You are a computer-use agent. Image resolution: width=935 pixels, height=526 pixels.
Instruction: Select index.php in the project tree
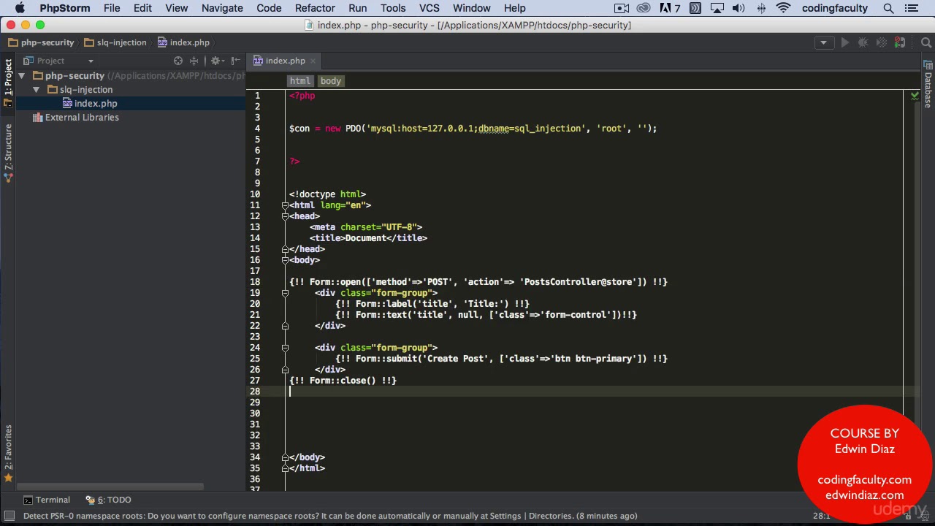point(96,104)
